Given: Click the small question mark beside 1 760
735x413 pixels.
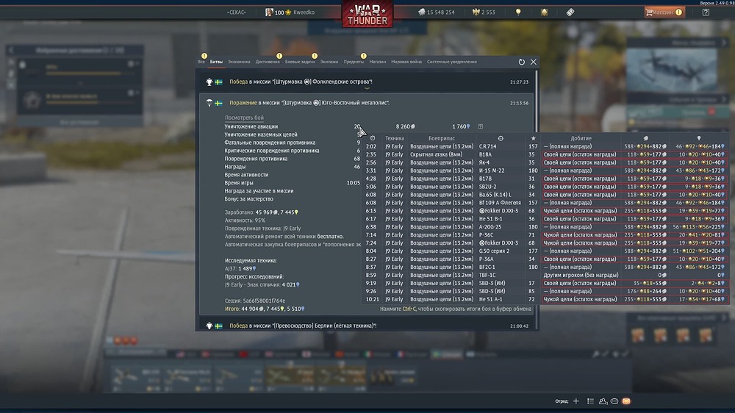Looking at the screenshot, I should coord(481,126).
